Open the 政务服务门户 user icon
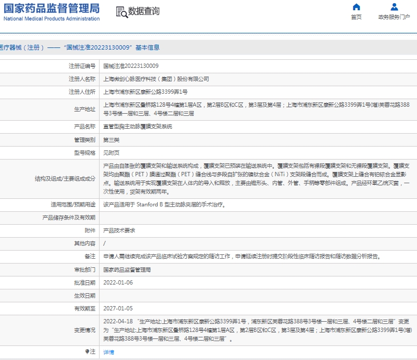 click(x=394, y=7)
